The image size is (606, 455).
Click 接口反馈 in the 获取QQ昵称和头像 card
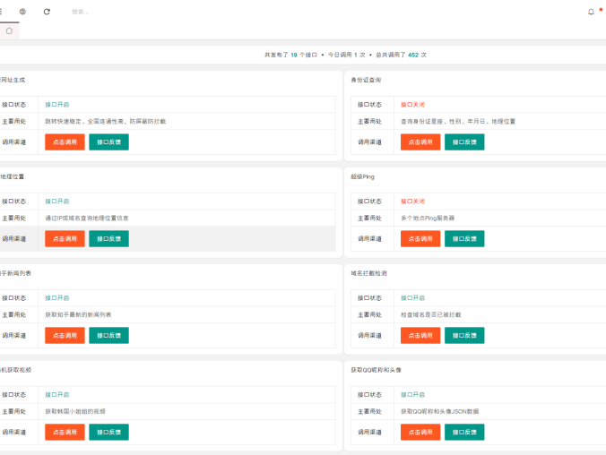point(464,432)
